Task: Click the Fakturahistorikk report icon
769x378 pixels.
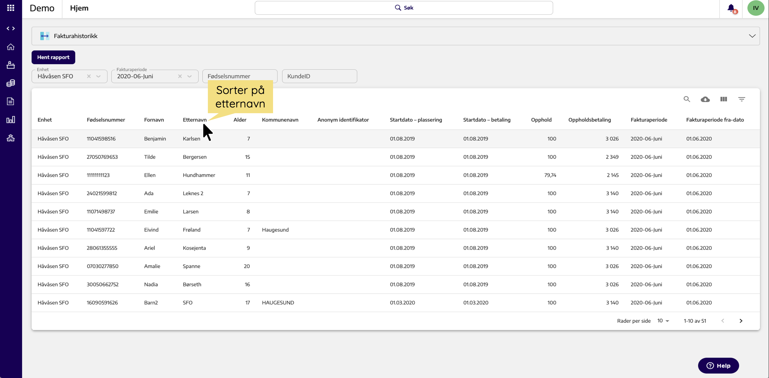Action: pos(45,36)
